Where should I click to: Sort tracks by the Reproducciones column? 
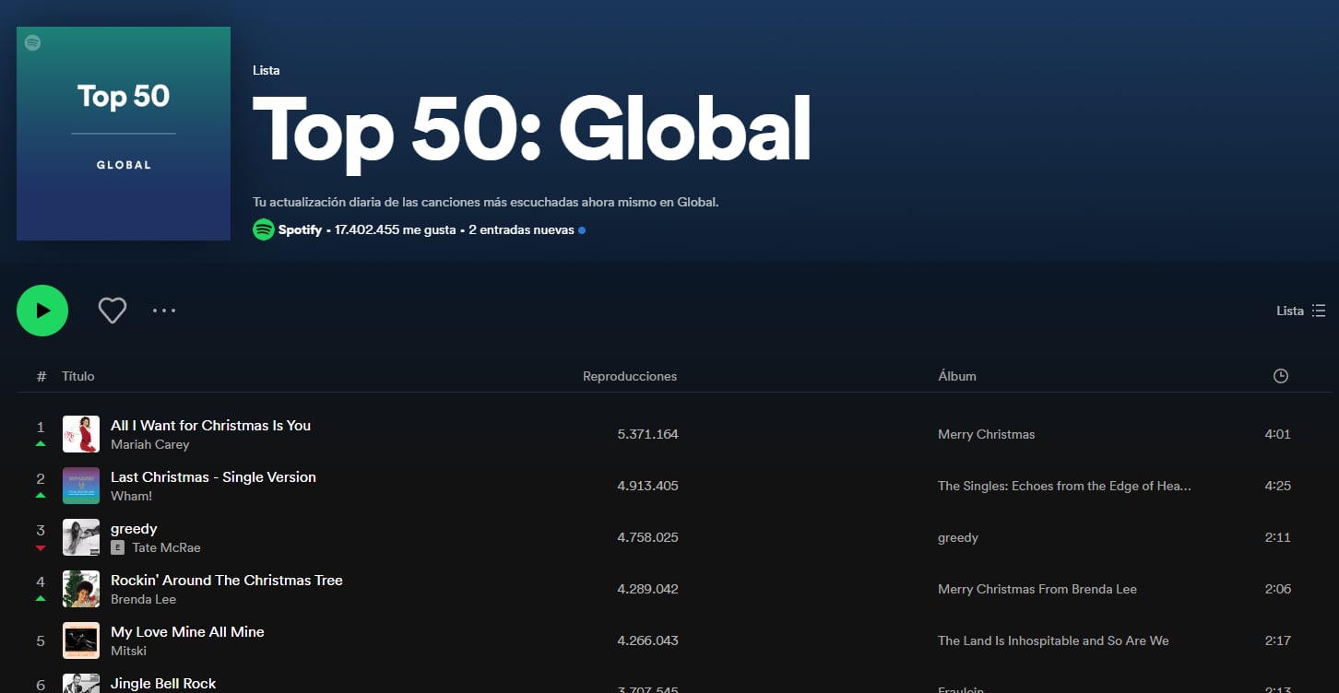click(629, 376)
